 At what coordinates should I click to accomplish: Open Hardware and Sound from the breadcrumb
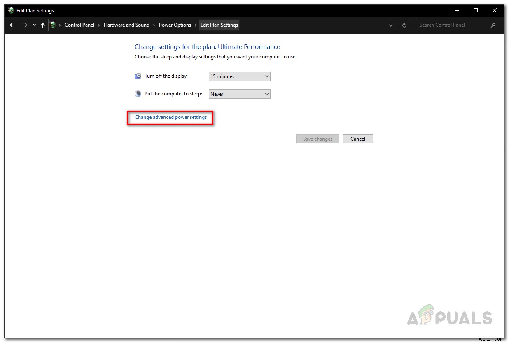(126, 25)
